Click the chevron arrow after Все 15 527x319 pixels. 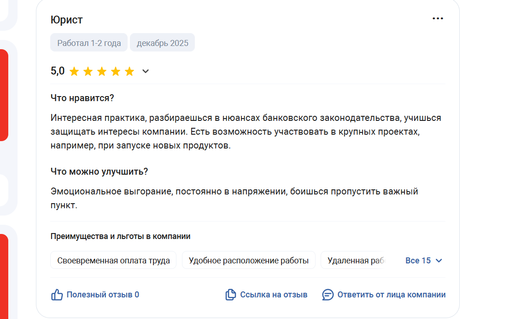439,261
